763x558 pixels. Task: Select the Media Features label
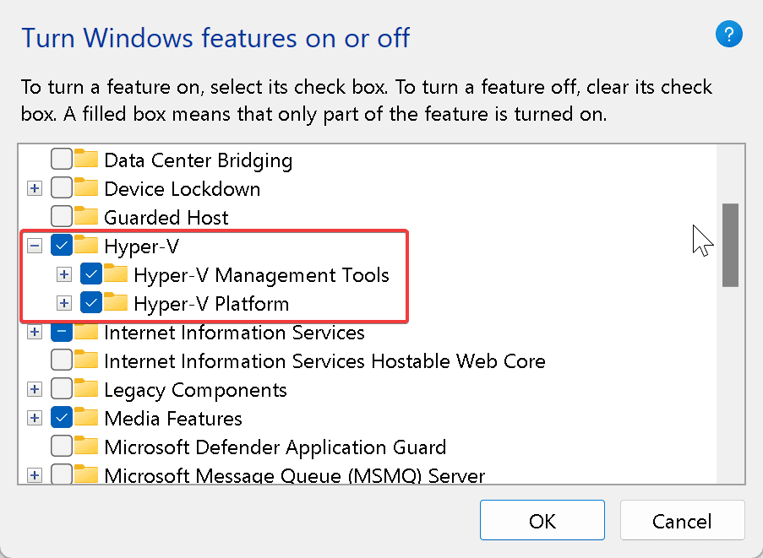[172, 418]
